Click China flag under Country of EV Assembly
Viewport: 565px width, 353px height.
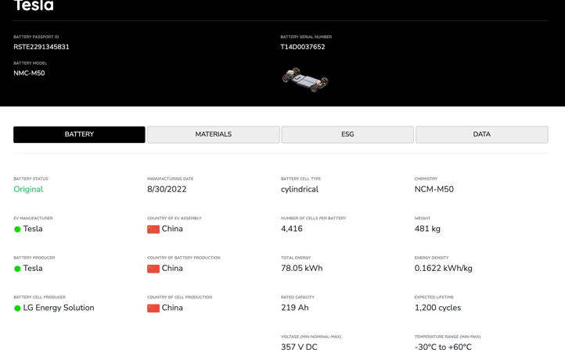point(153,230)
